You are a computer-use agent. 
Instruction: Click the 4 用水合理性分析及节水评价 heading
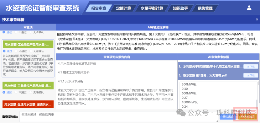click(77, 63)
